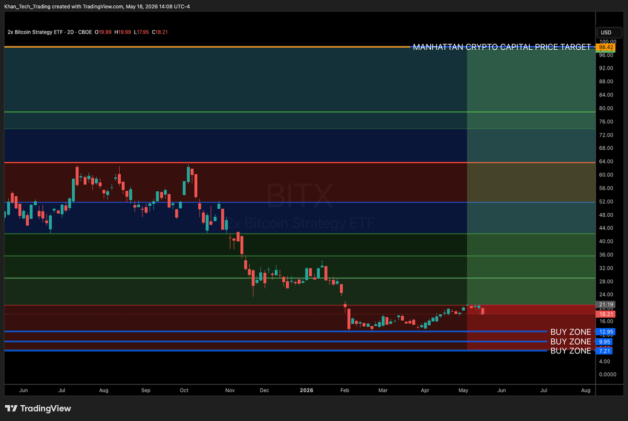The width and height of the screenshot is (628, 421).
Task: Click the C18.21 close value in legend
Action: coord(159,32)
